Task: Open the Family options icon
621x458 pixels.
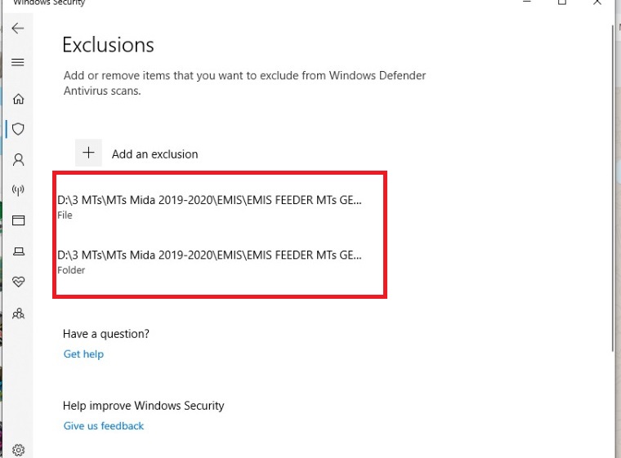Action: 18,312
